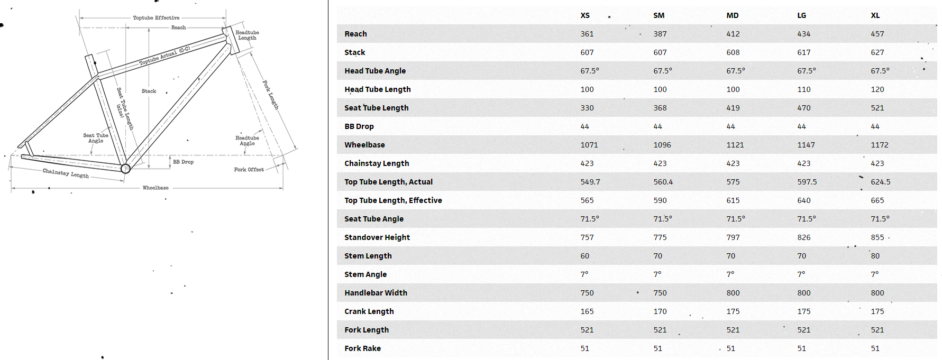The width and height of the screenshot is (942, 360).
Task: Select the Fork Rake row label
Action: (x=362, y=348)
